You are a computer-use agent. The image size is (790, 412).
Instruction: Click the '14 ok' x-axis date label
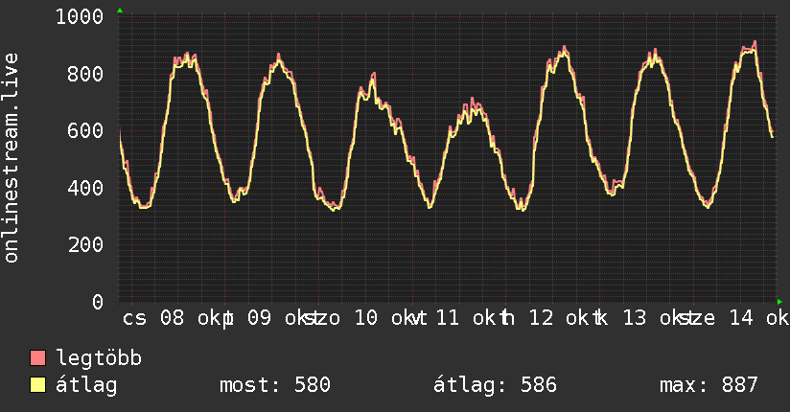tap(759, 318)
